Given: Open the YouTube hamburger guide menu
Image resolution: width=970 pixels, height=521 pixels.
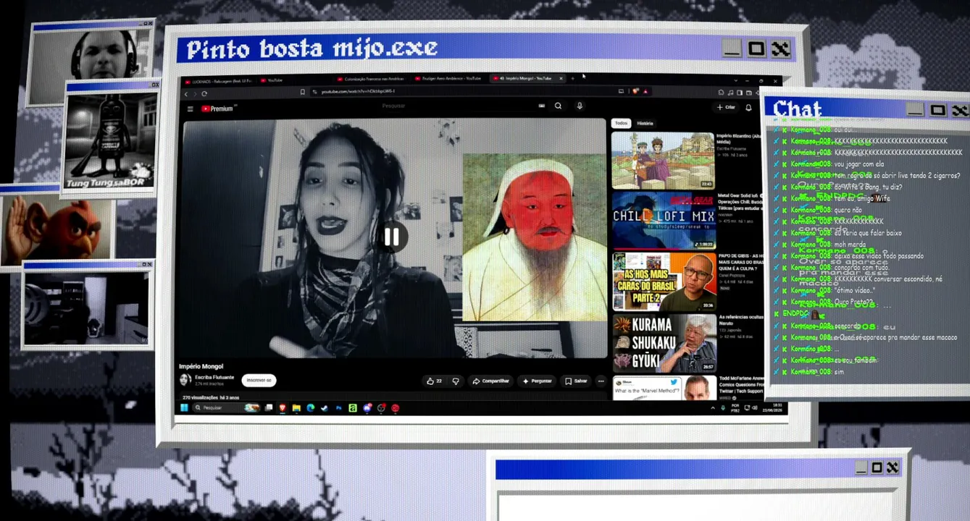Looking at the screenshot, I should click(191, 109).
